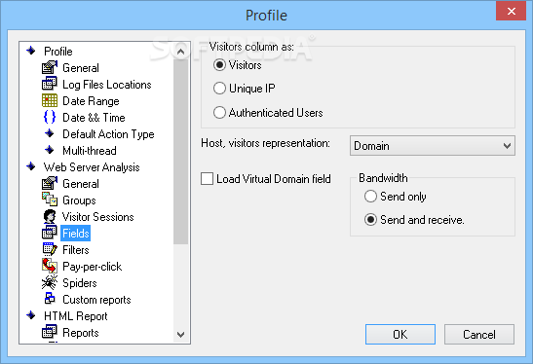Enable Load Virtual Domain field checkbox
This screenshot has width=533, height=364.
tap(207, 179)
